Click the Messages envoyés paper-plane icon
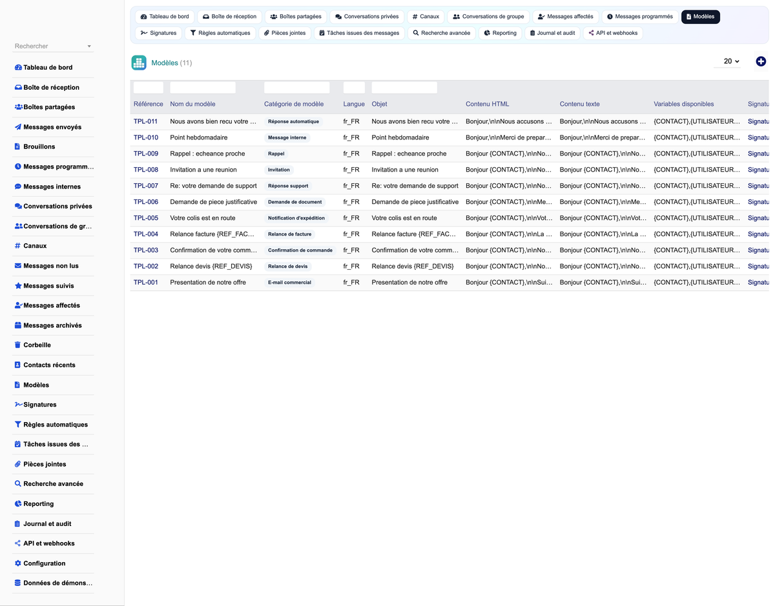Screen dimensions: 775x606 click(18, 127)
